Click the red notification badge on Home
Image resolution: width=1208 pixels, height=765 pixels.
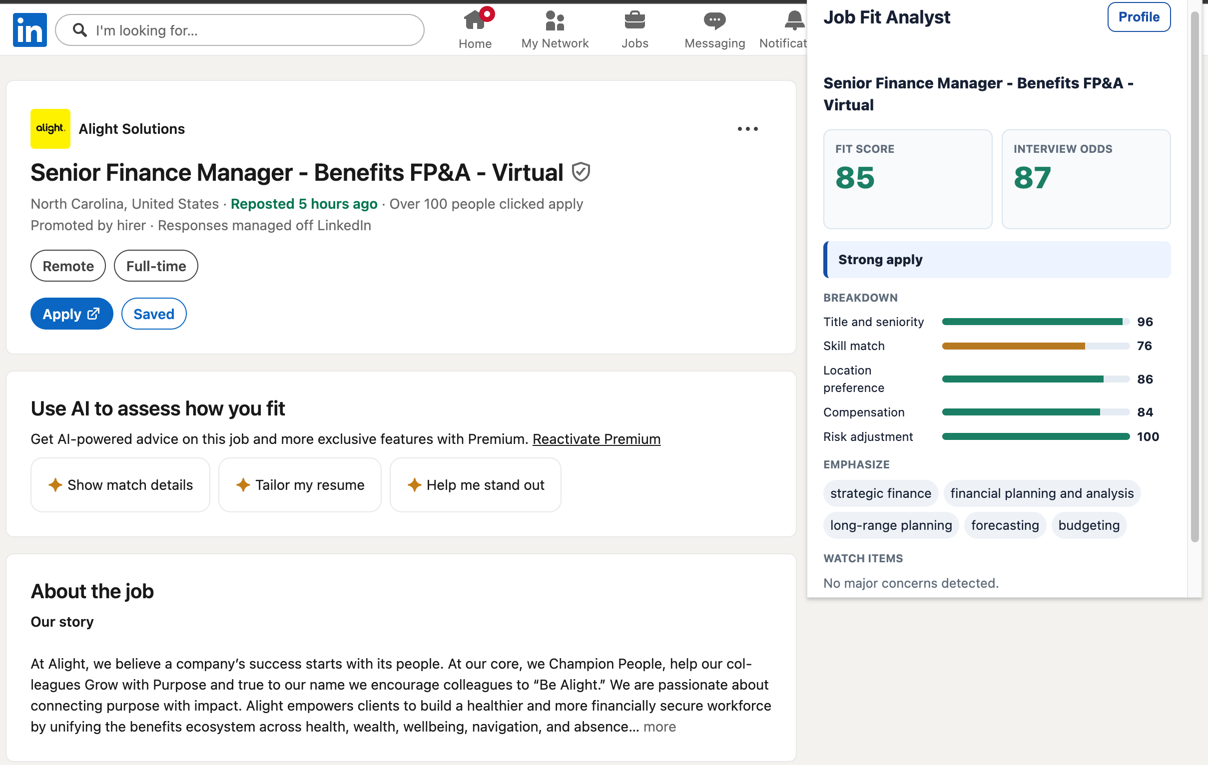pos(487,13)
